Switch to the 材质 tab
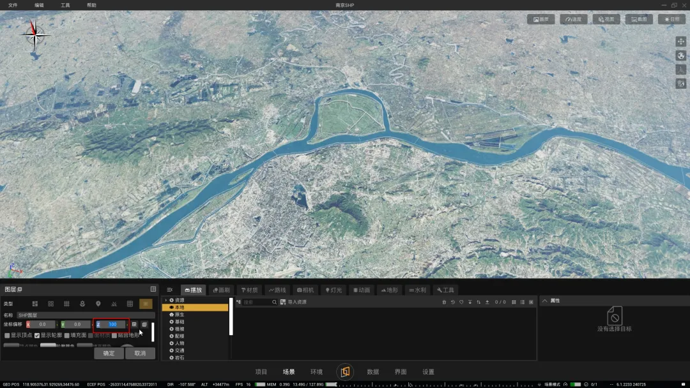 point(250,290)
